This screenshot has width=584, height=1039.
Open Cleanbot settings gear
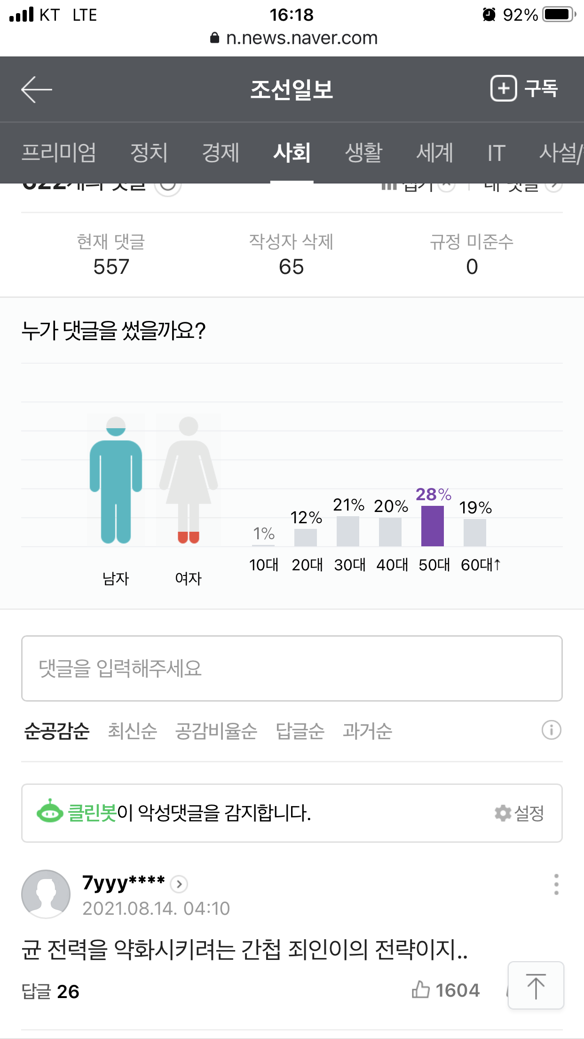pos(503,813)
